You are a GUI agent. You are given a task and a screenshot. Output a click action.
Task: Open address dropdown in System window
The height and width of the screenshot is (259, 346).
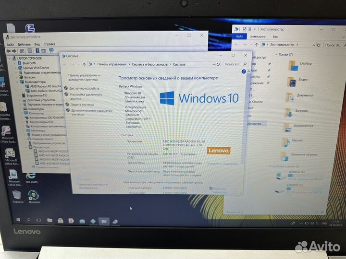tap(213, 64)
